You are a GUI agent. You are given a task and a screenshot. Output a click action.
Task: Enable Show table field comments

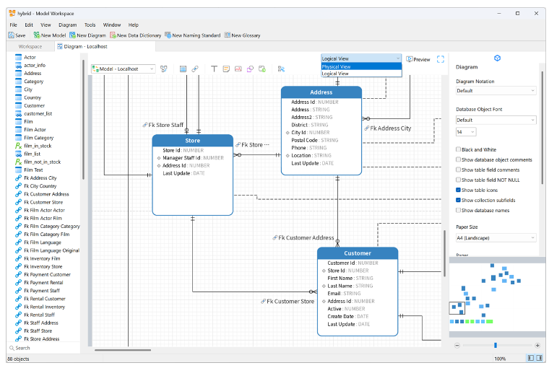coord(458,170)
